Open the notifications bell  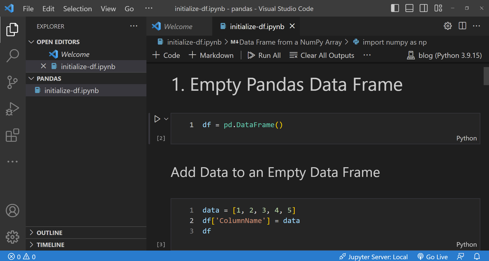tap(477, 256)
